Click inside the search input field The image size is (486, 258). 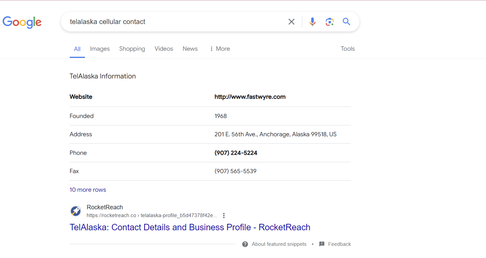coord(169,21)
